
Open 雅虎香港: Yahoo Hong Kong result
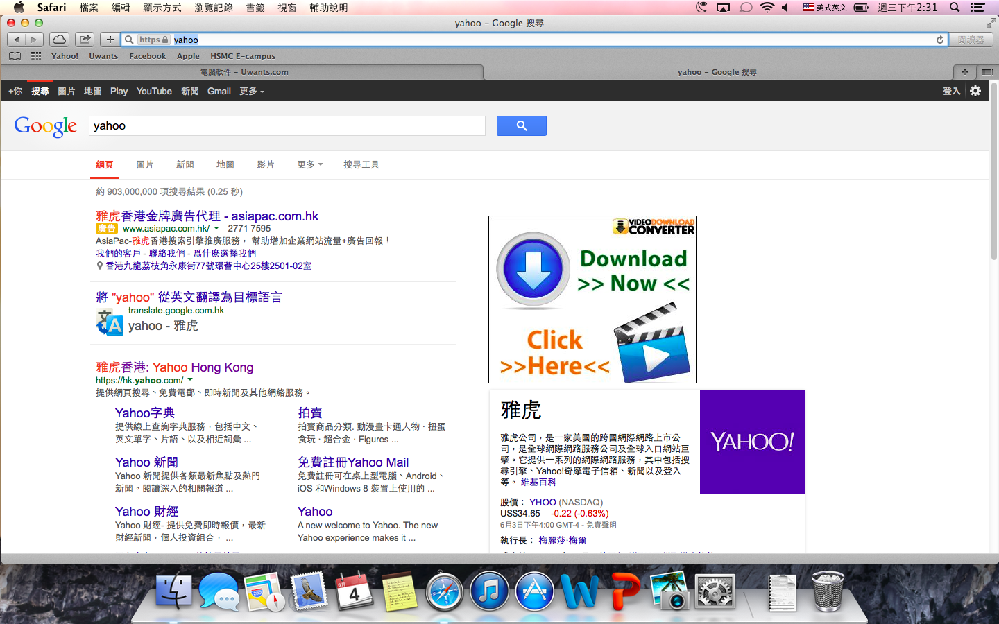[175, 367]
